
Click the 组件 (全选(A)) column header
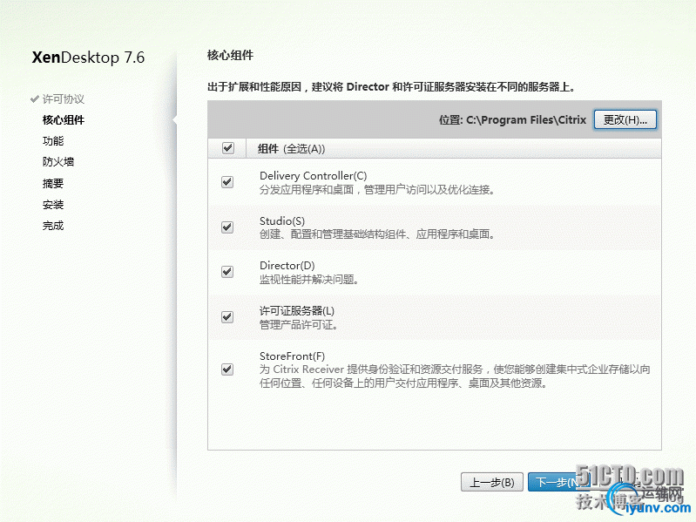tap(291, 149)
